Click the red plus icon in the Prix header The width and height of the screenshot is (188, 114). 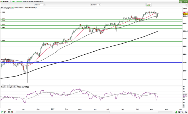click(11, 8)
